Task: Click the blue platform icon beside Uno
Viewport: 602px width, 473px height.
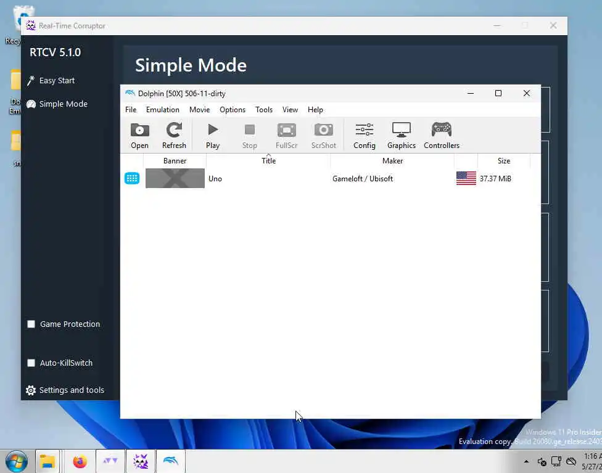Action: point(132,178)
